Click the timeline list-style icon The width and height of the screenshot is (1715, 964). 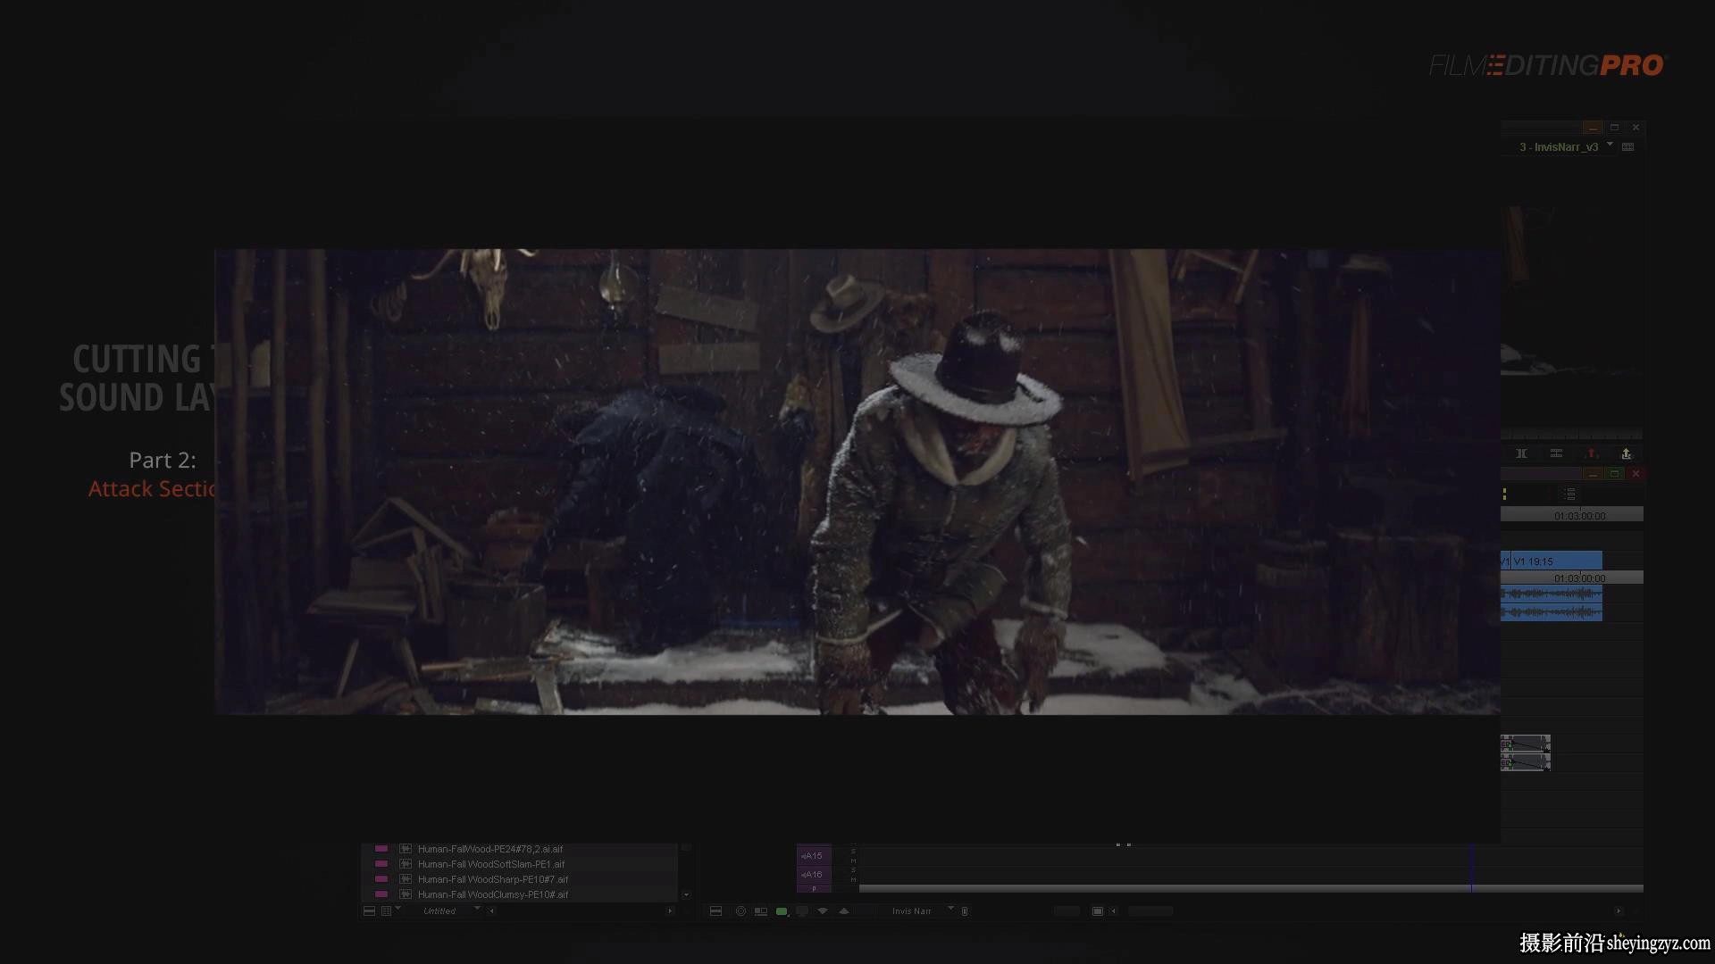click(x=1570, y=494)
